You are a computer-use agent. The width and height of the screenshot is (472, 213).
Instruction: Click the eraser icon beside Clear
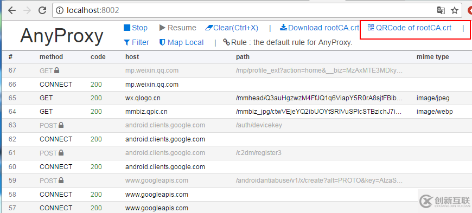(209, 28)
